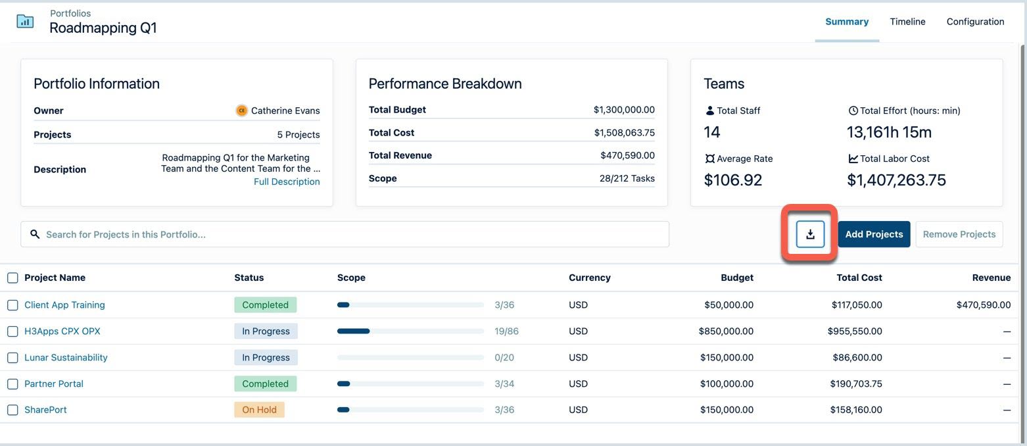
Task: Click the search magnifier icon
Action: pos(36,234)
